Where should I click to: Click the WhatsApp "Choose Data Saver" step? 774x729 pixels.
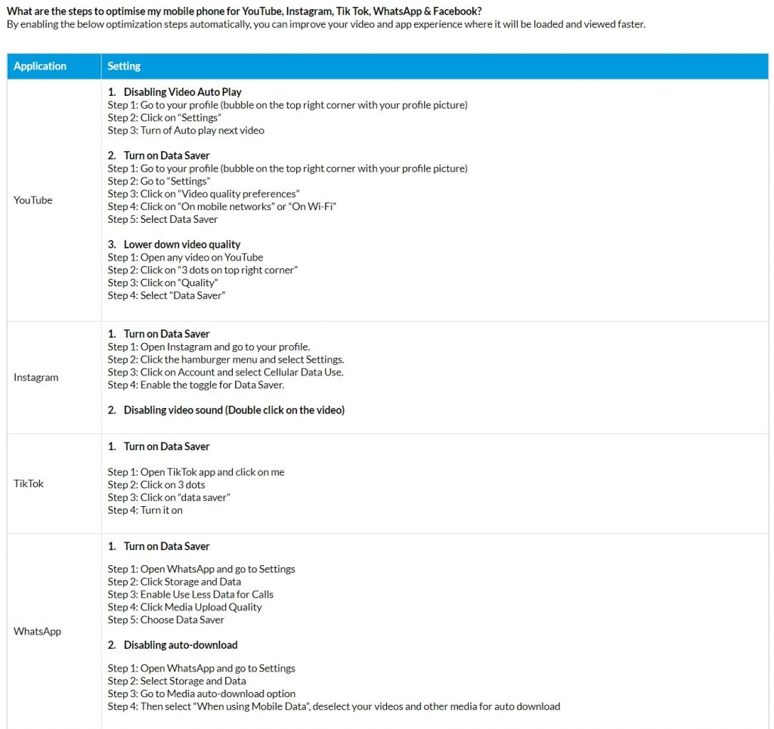click(166, 619)
